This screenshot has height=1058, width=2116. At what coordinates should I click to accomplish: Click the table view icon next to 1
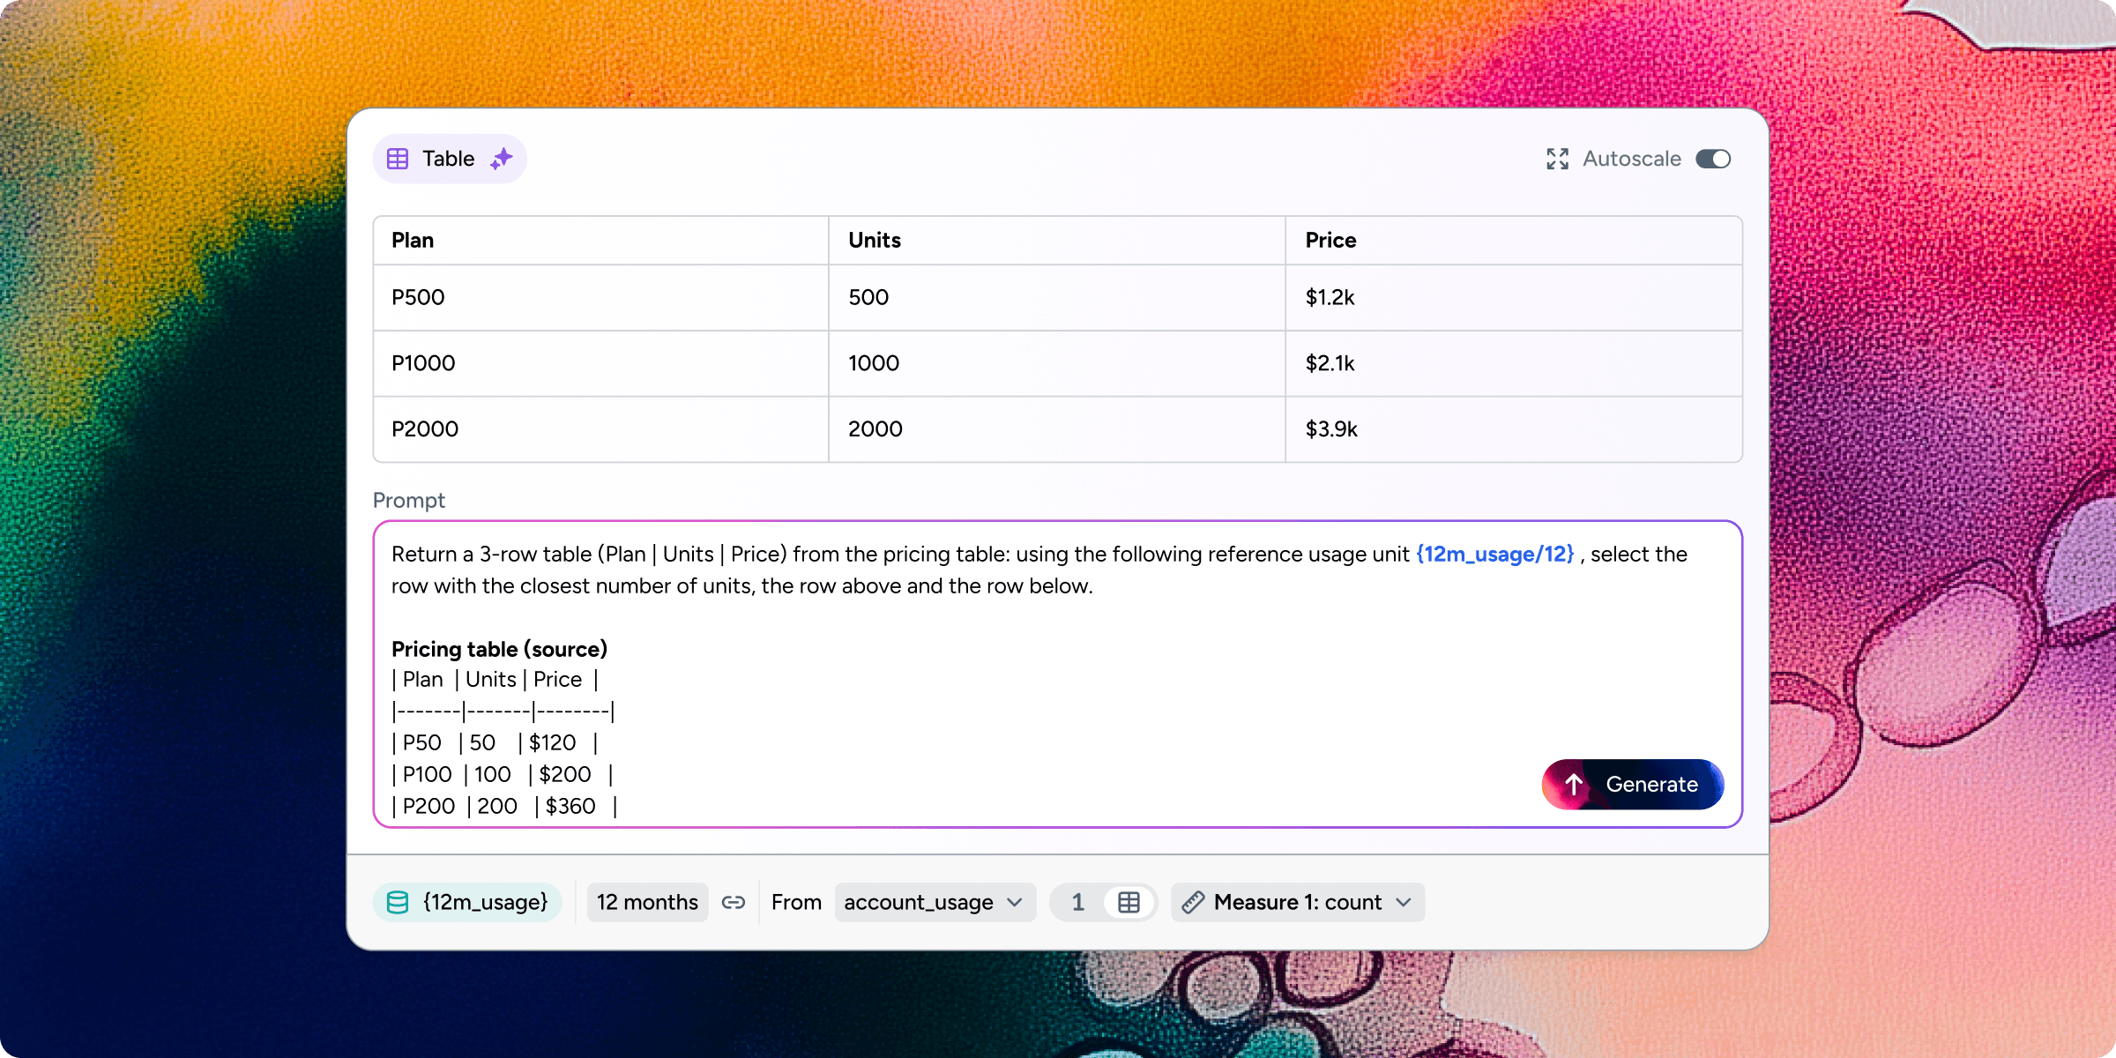(1129, 902)
